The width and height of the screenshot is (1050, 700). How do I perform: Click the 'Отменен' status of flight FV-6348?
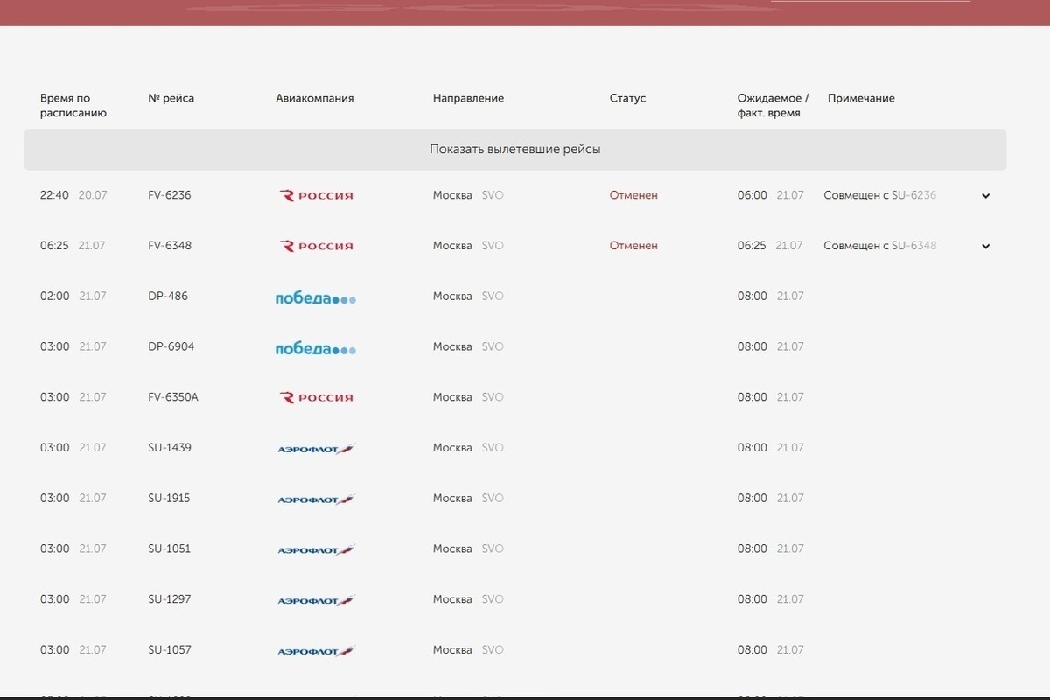(x=633, y=246)
